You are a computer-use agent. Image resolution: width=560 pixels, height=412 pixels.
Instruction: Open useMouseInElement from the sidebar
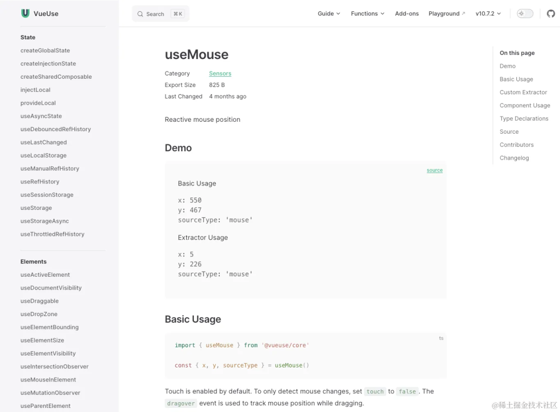tap(48, 379)
